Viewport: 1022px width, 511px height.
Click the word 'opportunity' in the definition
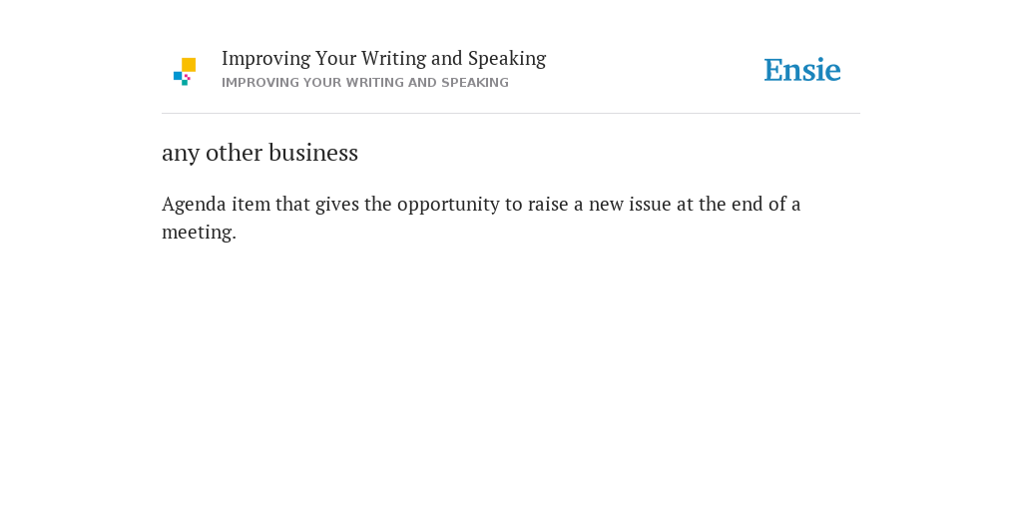pos(448,205)
